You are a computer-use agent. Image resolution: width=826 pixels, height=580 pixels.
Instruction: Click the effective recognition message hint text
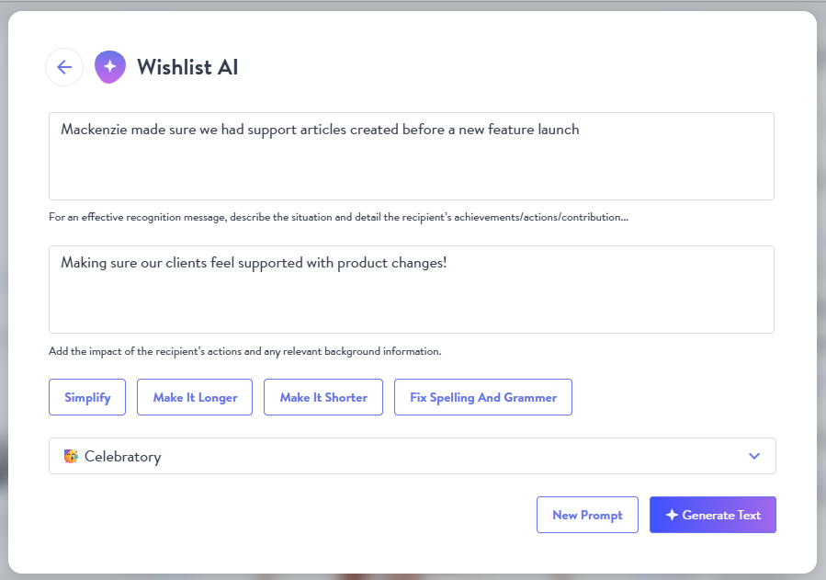338,217
